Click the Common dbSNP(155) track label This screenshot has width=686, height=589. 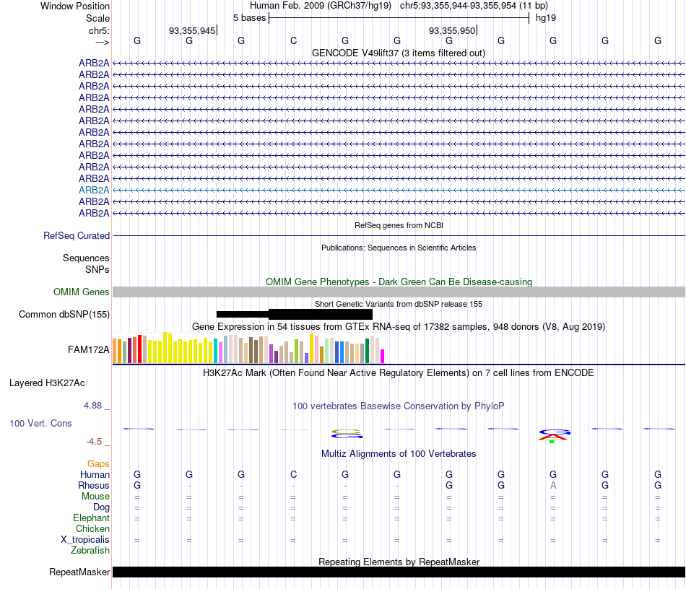point(64,315)
